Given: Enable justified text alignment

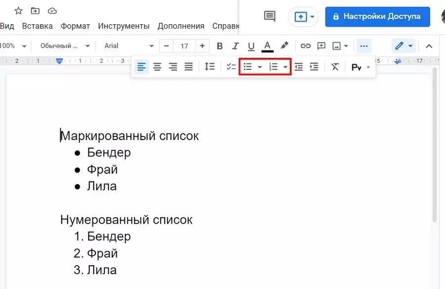Looking at the screenshot, I should [x=188, y=66].
